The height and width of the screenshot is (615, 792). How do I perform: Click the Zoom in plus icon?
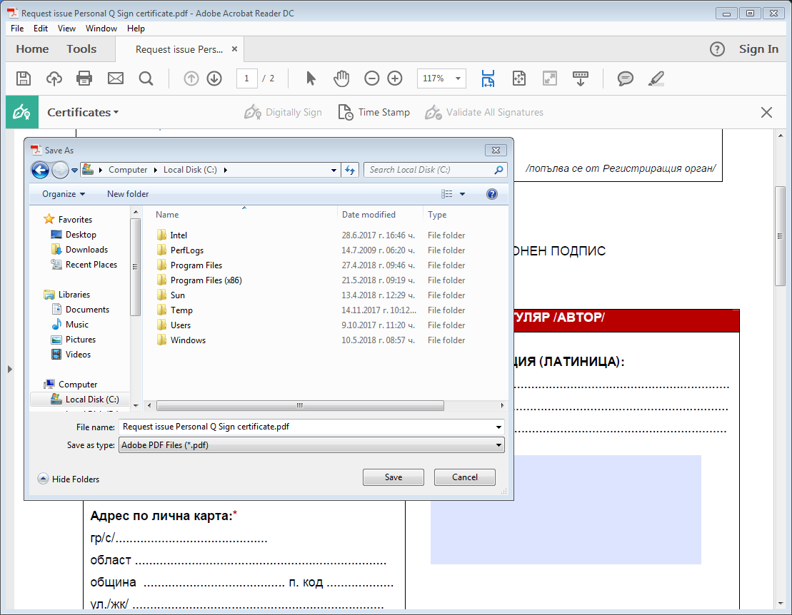[x=394, y=78]
